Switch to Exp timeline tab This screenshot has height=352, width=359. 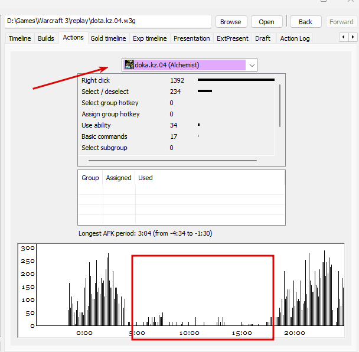pos(150,38)
